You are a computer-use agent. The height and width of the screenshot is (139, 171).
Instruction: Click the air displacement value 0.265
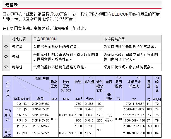pyautogui.click(x=89, y=104)
